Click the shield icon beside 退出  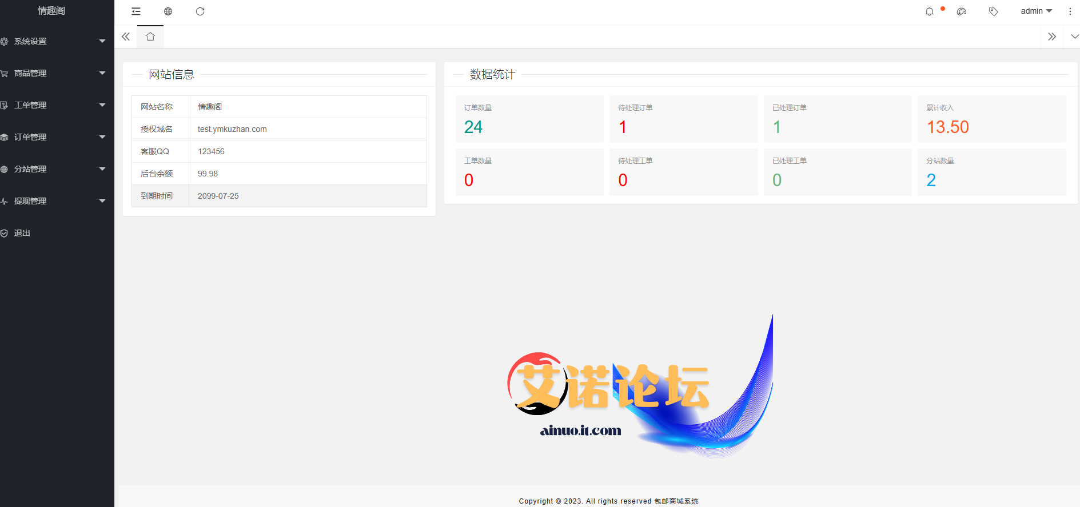tap(4, 234)
